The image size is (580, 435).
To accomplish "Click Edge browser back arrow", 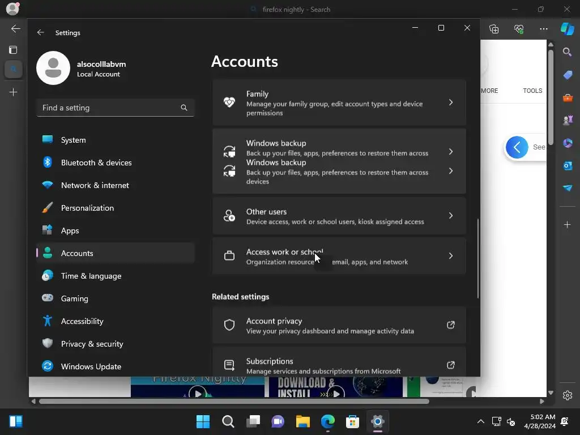I will tap(15, 28).
